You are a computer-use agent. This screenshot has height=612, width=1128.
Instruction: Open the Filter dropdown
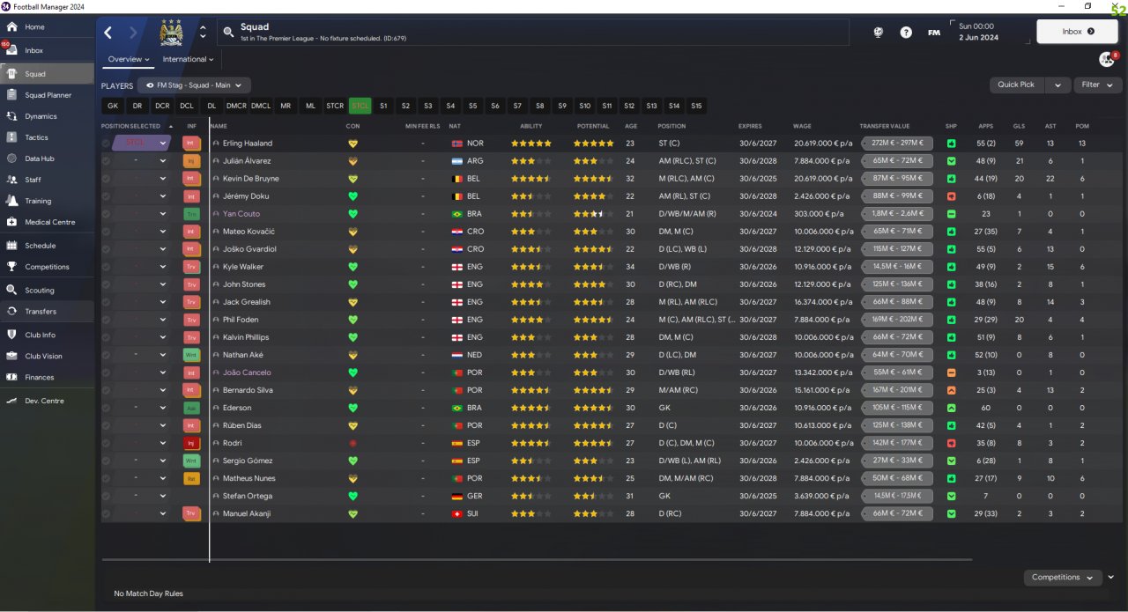coord(1097,85)
